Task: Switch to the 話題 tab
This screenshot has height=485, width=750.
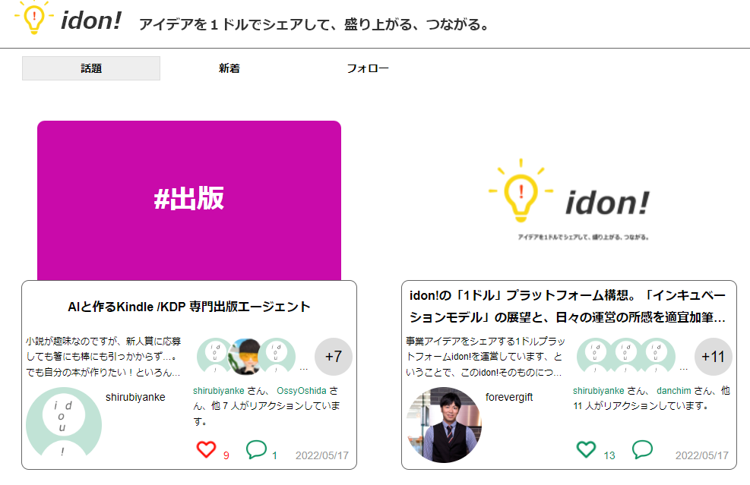Action: (91, 68)
